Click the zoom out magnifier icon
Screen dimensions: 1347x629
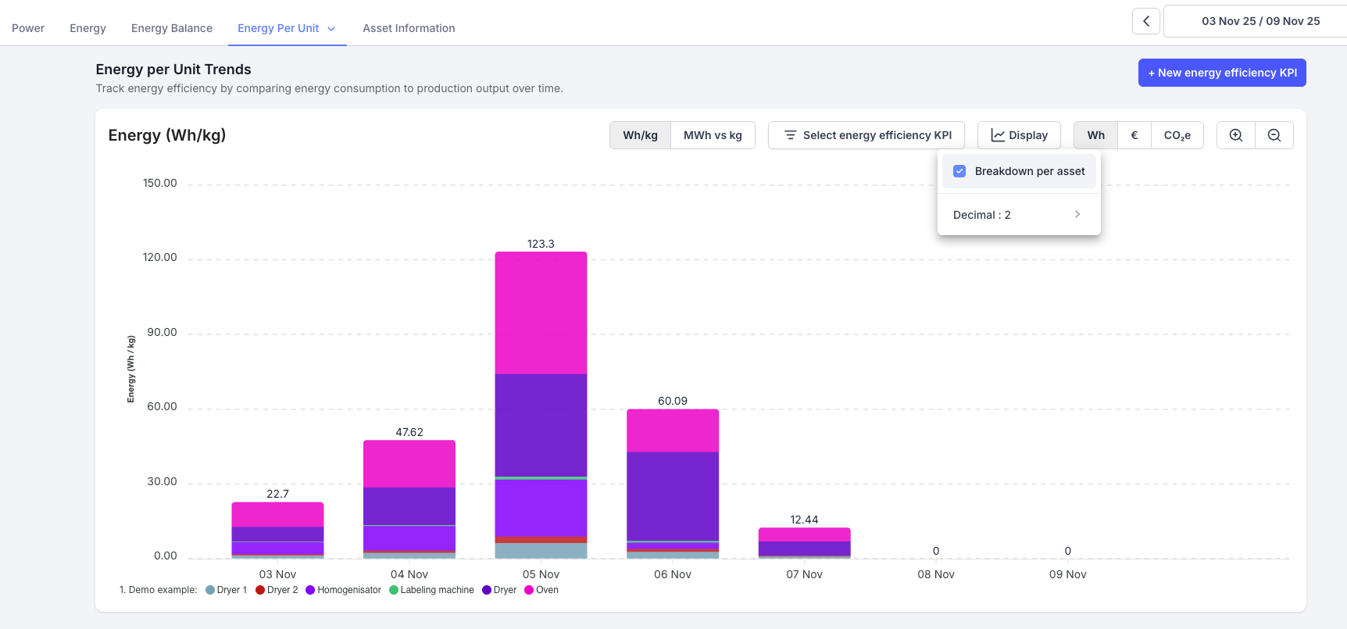[1274, 135]
